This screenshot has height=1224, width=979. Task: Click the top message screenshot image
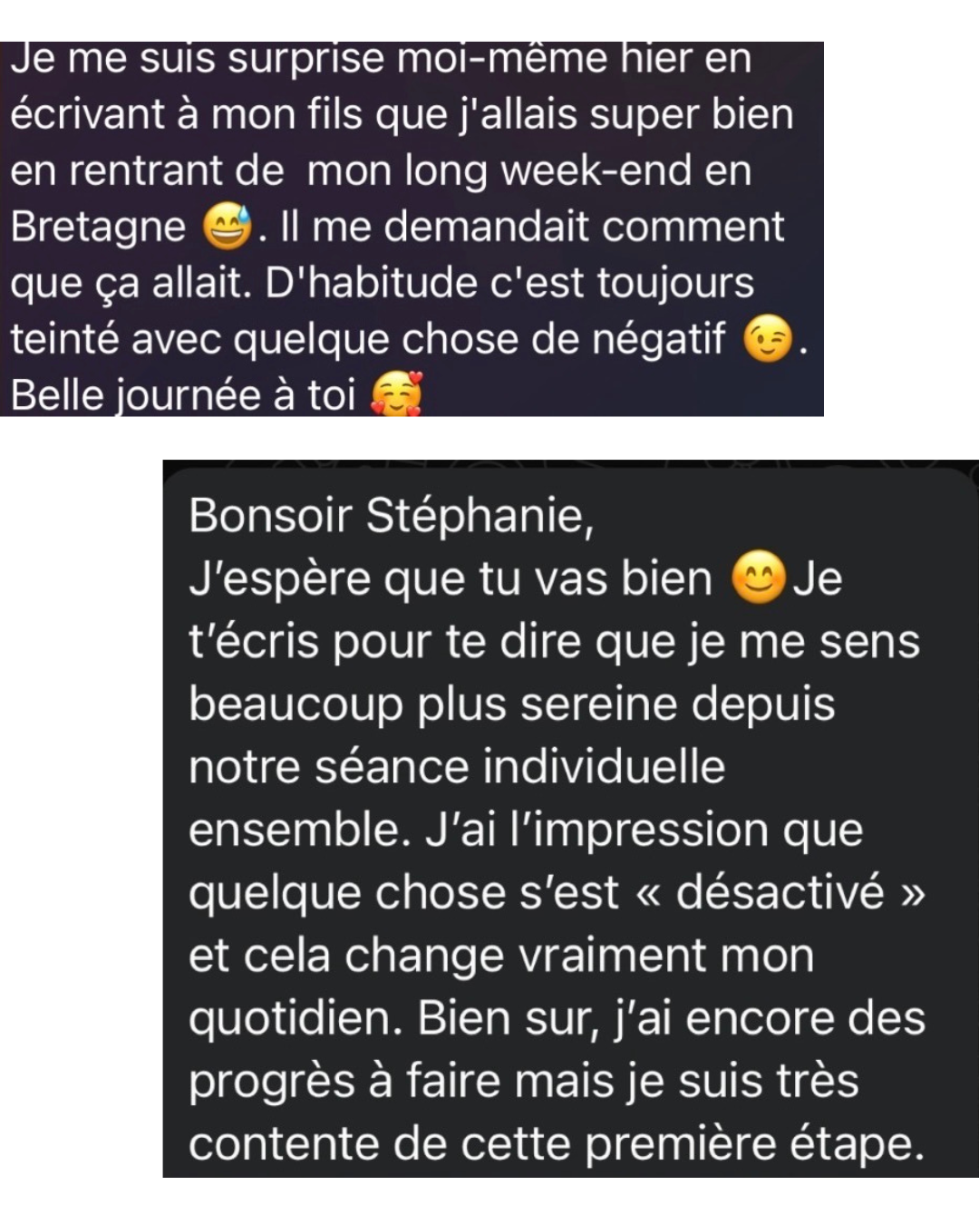click(412, 228)
